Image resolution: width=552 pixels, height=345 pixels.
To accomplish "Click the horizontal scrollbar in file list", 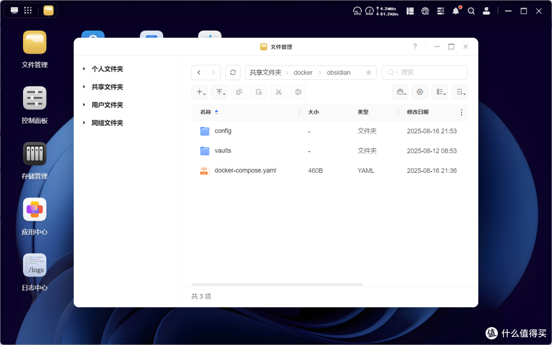I will 277,284.
